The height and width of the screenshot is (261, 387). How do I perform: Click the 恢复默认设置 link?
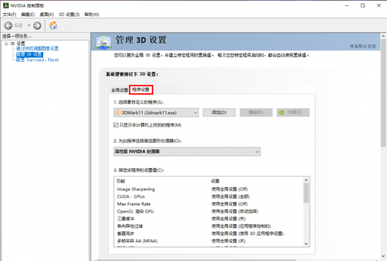363,46
